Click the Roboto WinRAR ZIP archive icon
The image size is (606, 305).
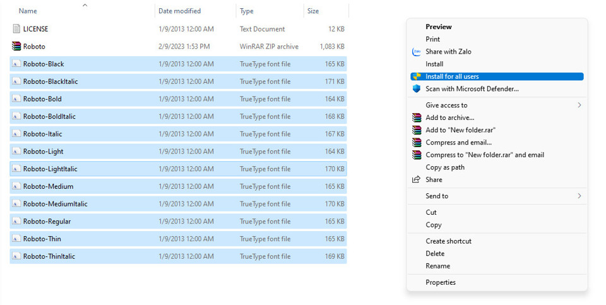[x=16, y=46]
